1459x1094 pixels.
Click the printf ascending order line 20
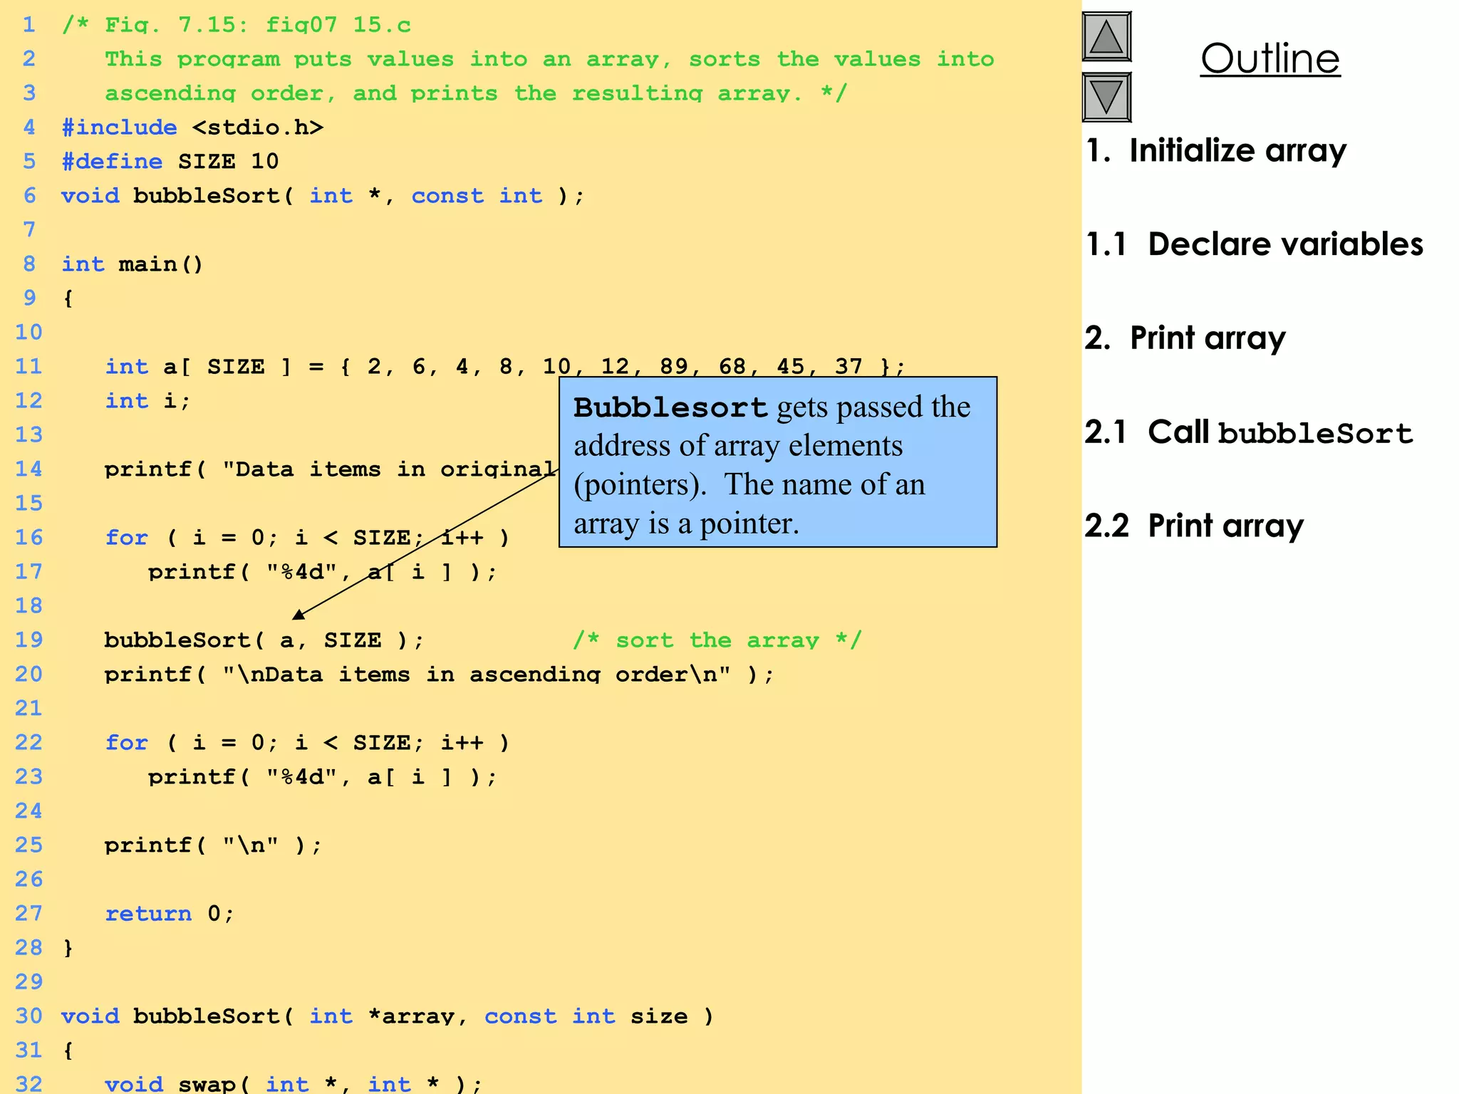click(439, 674)
